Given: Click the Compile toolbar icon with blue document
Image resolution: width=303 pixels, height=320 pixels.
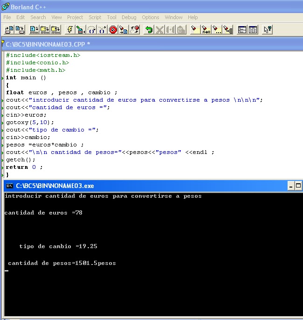Looking at the screenshot, I should pos(34,29).
